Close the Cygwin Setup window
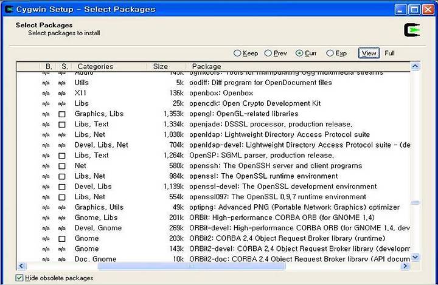 (428, 10)
